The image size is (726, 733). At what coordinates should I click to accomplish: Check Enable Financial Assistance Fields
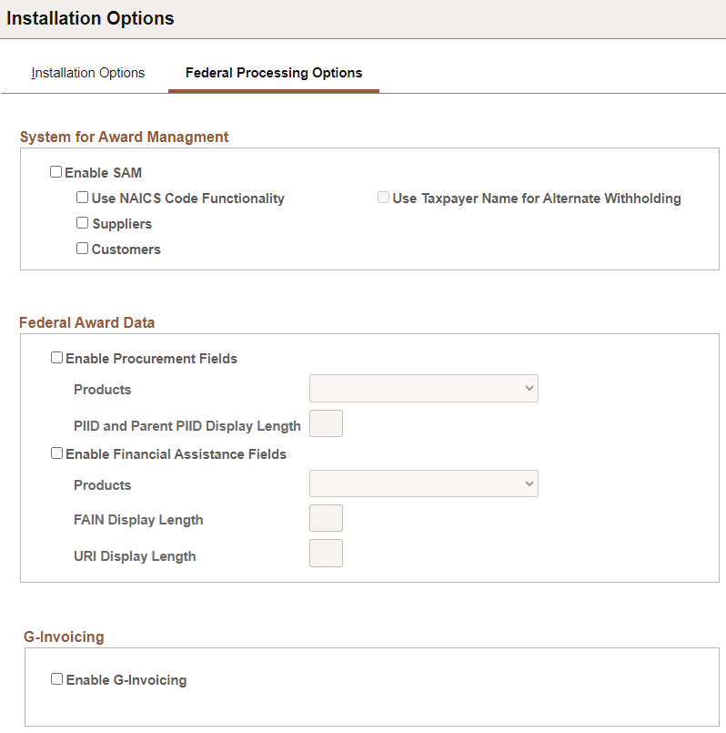pos(56,452)
